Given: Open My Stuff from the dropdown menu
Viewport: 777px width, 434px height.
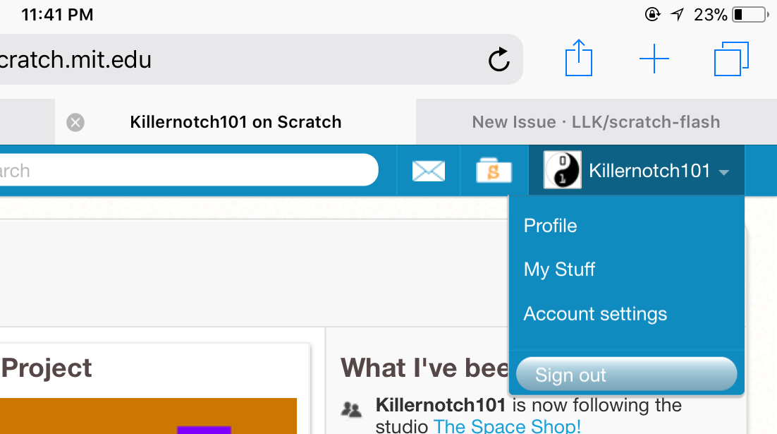Looking at the screenshot, I should pos(559,269).
